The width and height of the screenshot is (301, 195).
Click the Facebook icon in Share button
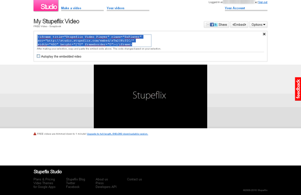tap(212, 25)
